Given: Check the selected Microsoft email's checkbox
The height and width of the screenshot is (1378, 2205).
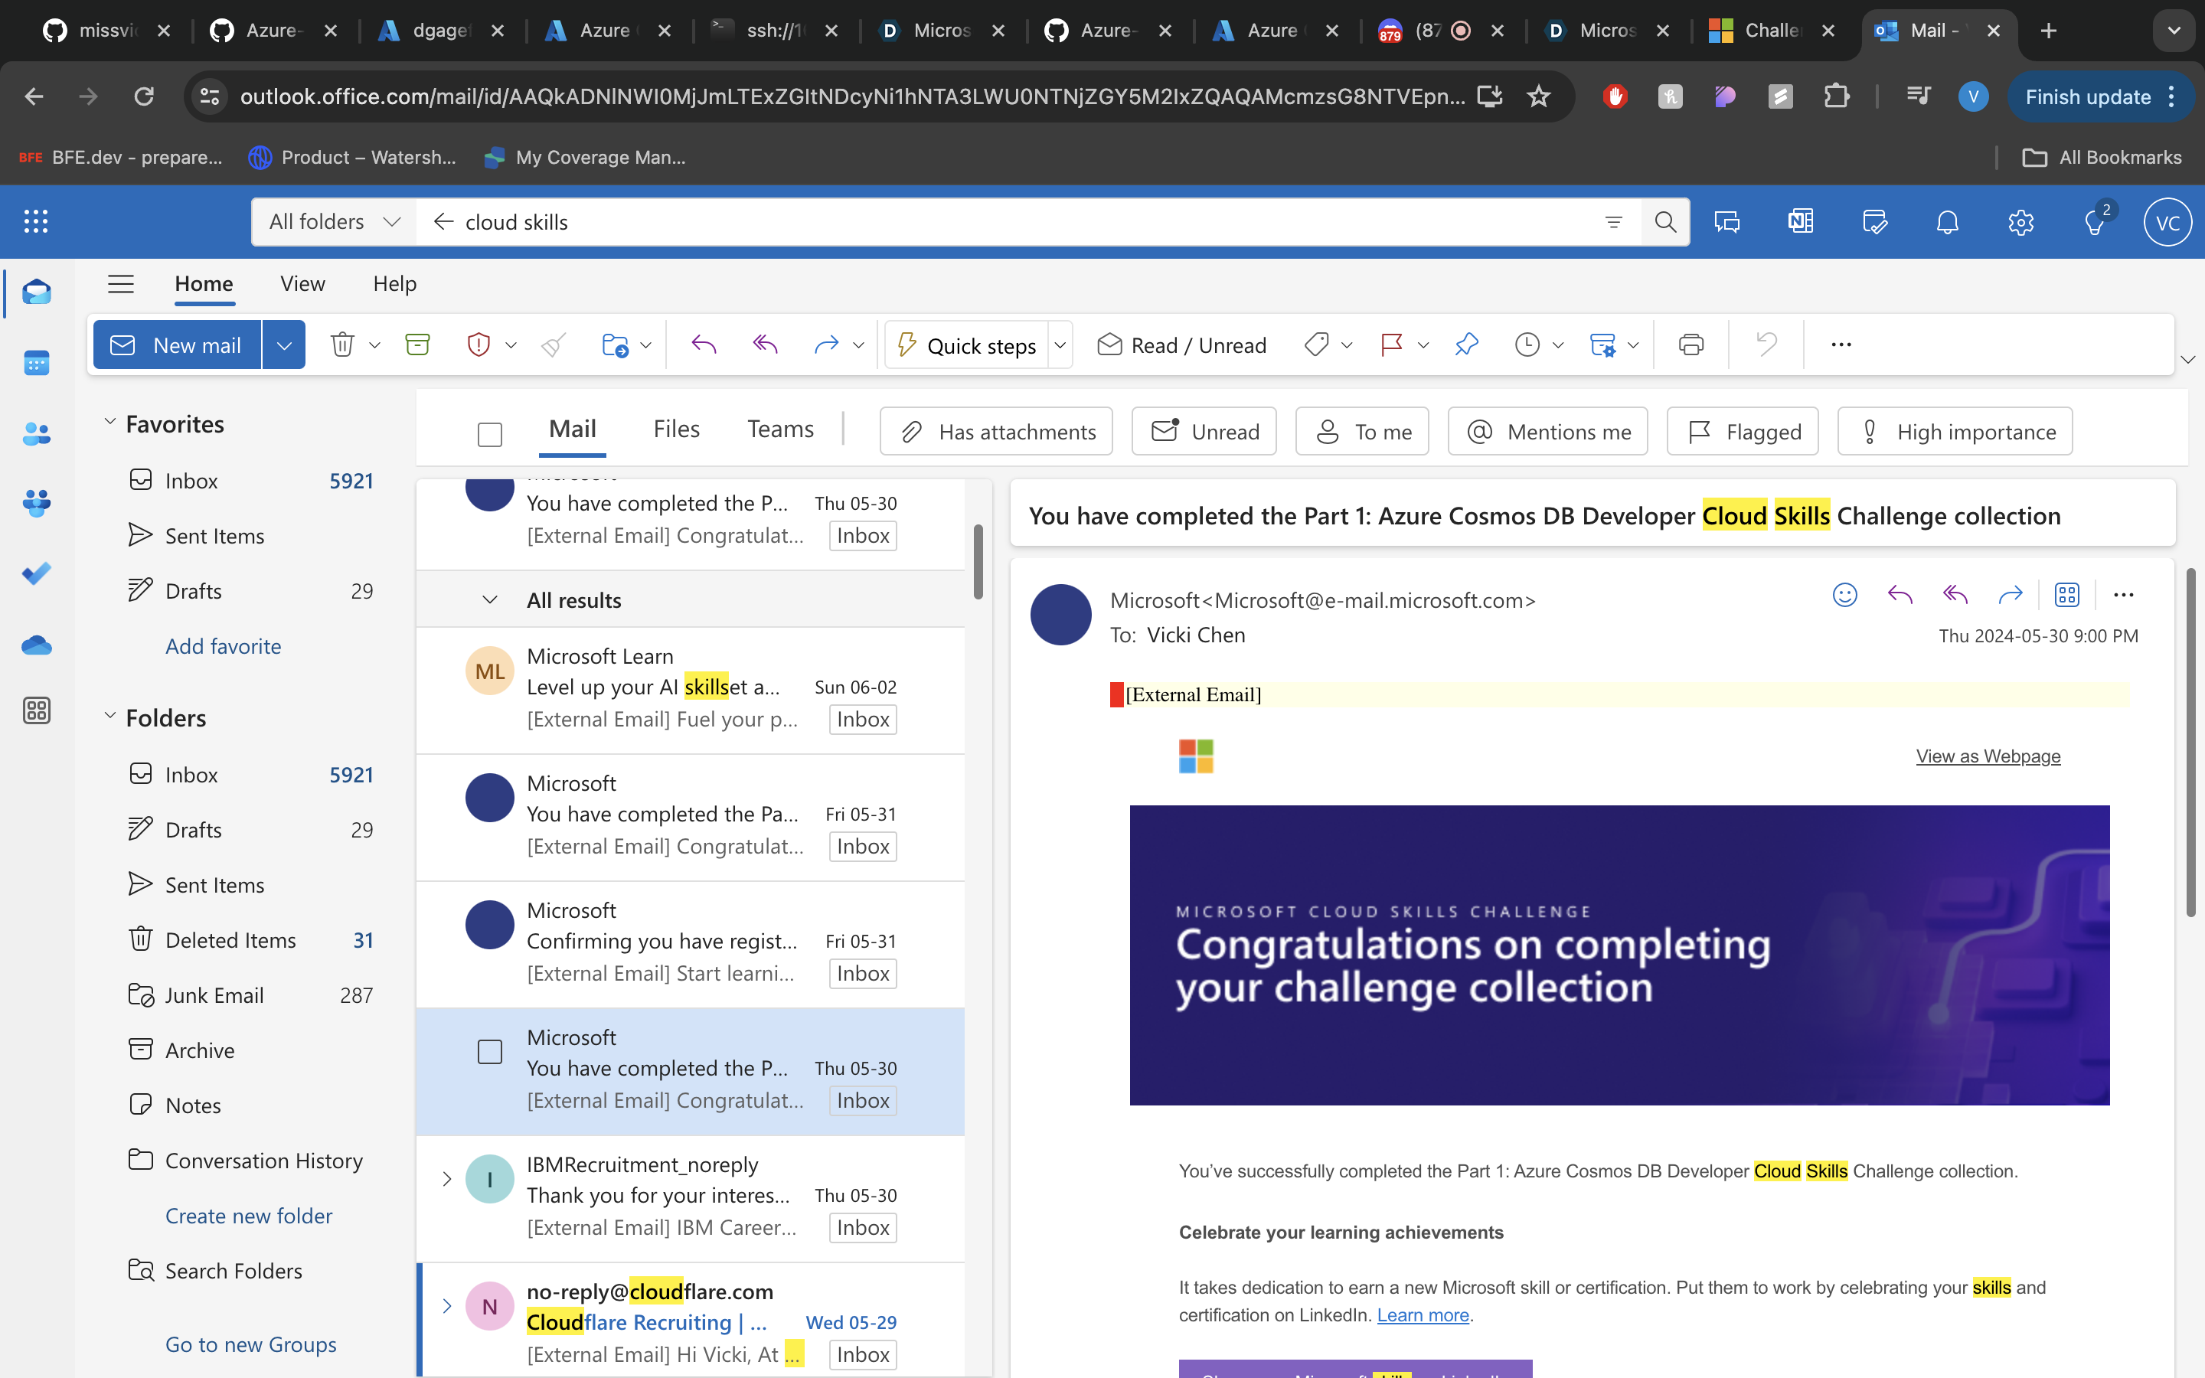Looking at the screenshot, I should click(x=489, y=1052).
